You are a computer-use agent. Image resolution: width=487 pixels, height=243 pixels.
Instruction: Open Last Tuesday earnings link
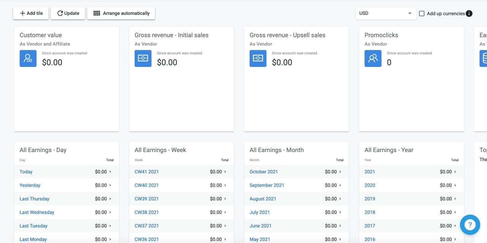[33, 226]
